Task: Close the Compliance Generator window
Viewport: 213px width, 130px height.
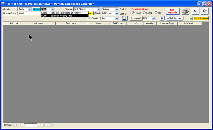Action: [x=209, y=4]
